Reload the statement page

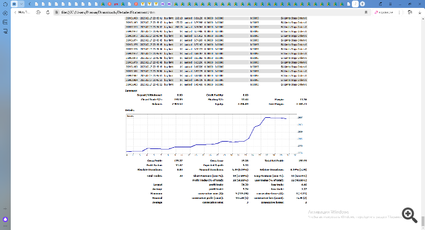(48, 12)
